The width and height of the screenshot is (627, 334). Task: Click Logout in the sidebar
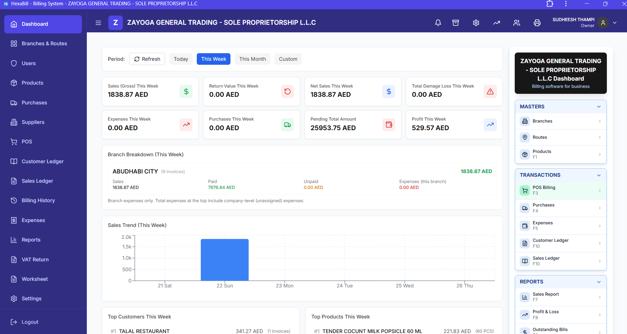(x=43, y=322)
